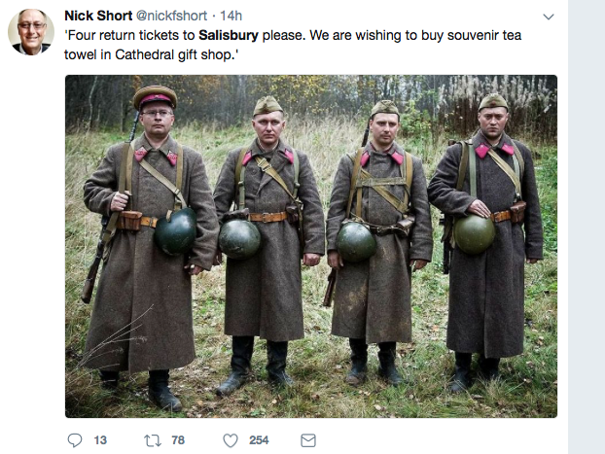Image resolution: width=605 pixels, height=454 pixels.
Task: Click the reply count 13
Action: tap(100, 440)
